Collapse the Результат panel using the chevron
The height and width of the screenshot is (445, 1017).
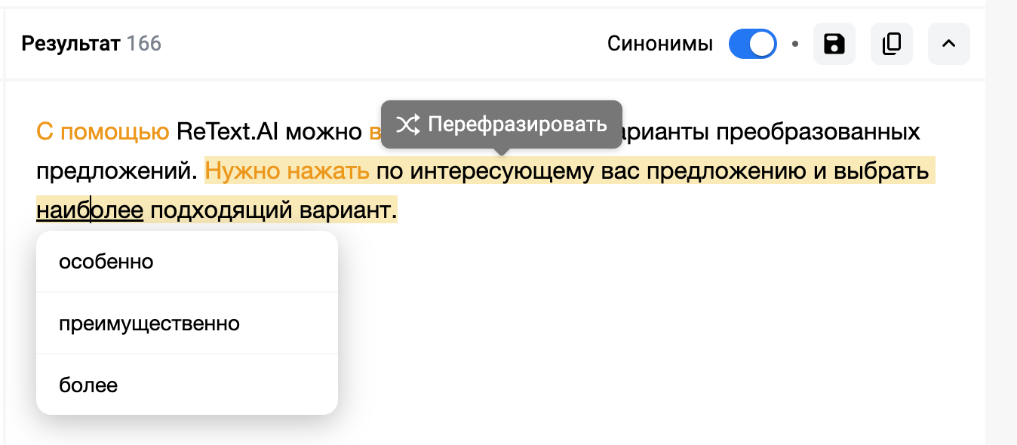coord(948,44)
